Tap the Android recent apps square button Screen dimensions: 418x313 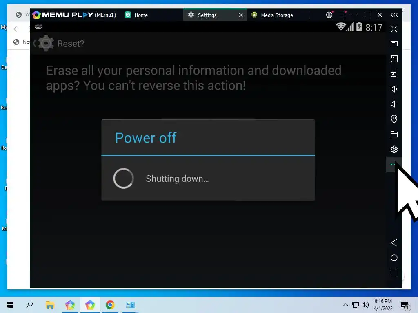(394, 273)
